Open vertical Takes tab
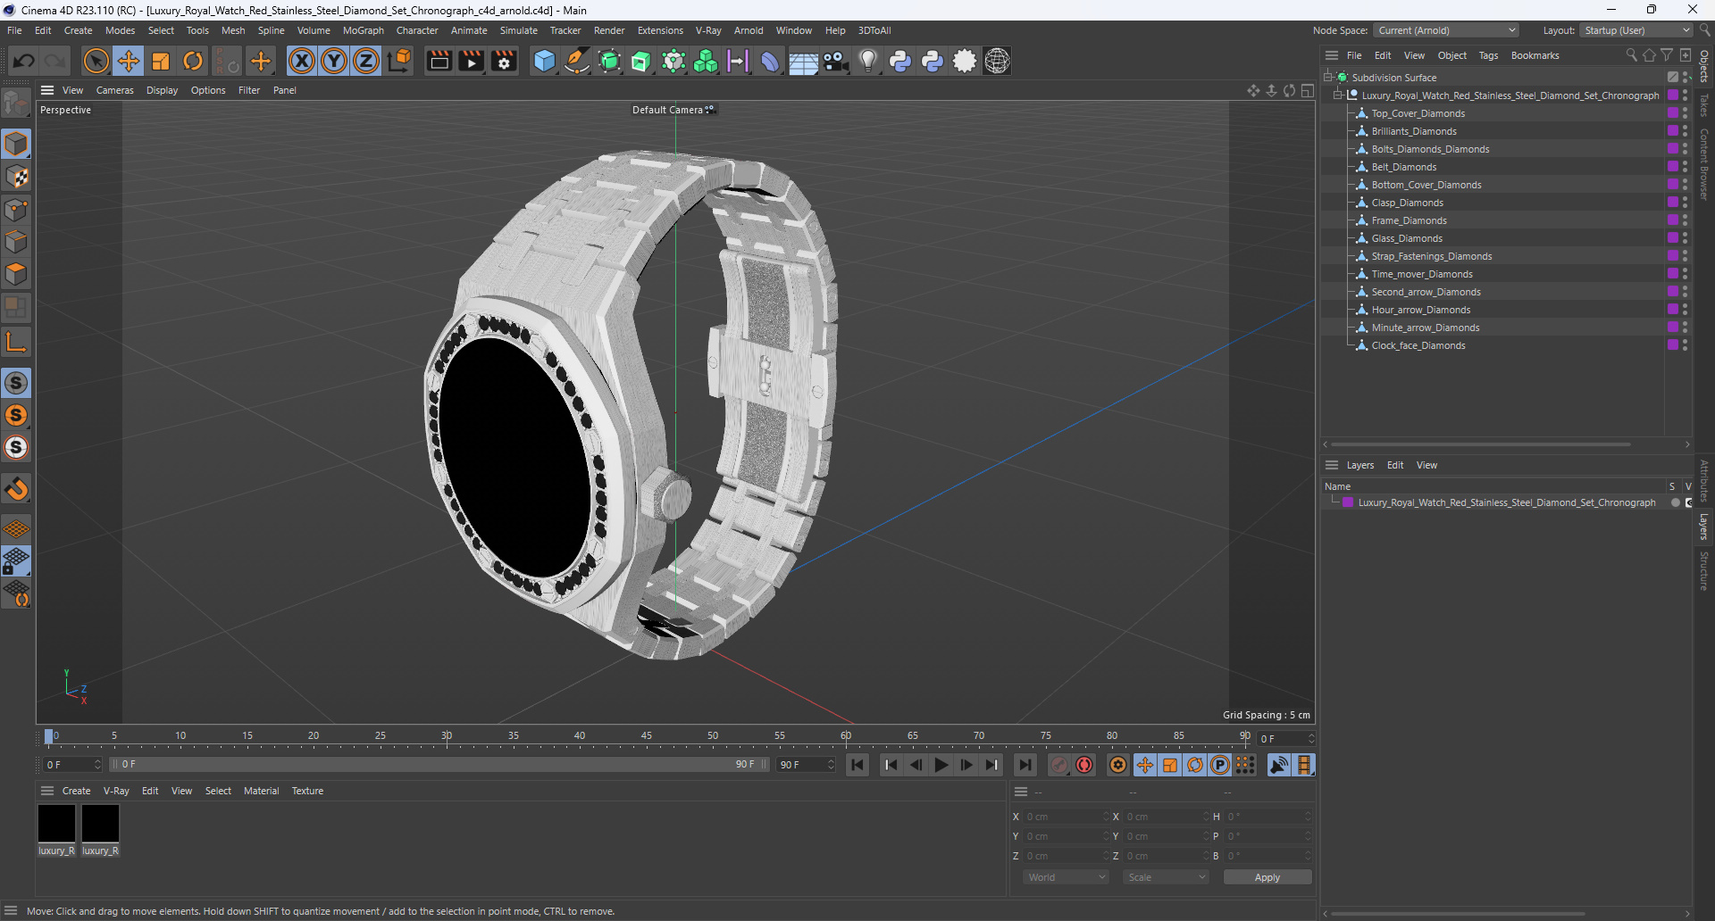This screenshot has height=921, width=1715. (x=1704, y=104)
